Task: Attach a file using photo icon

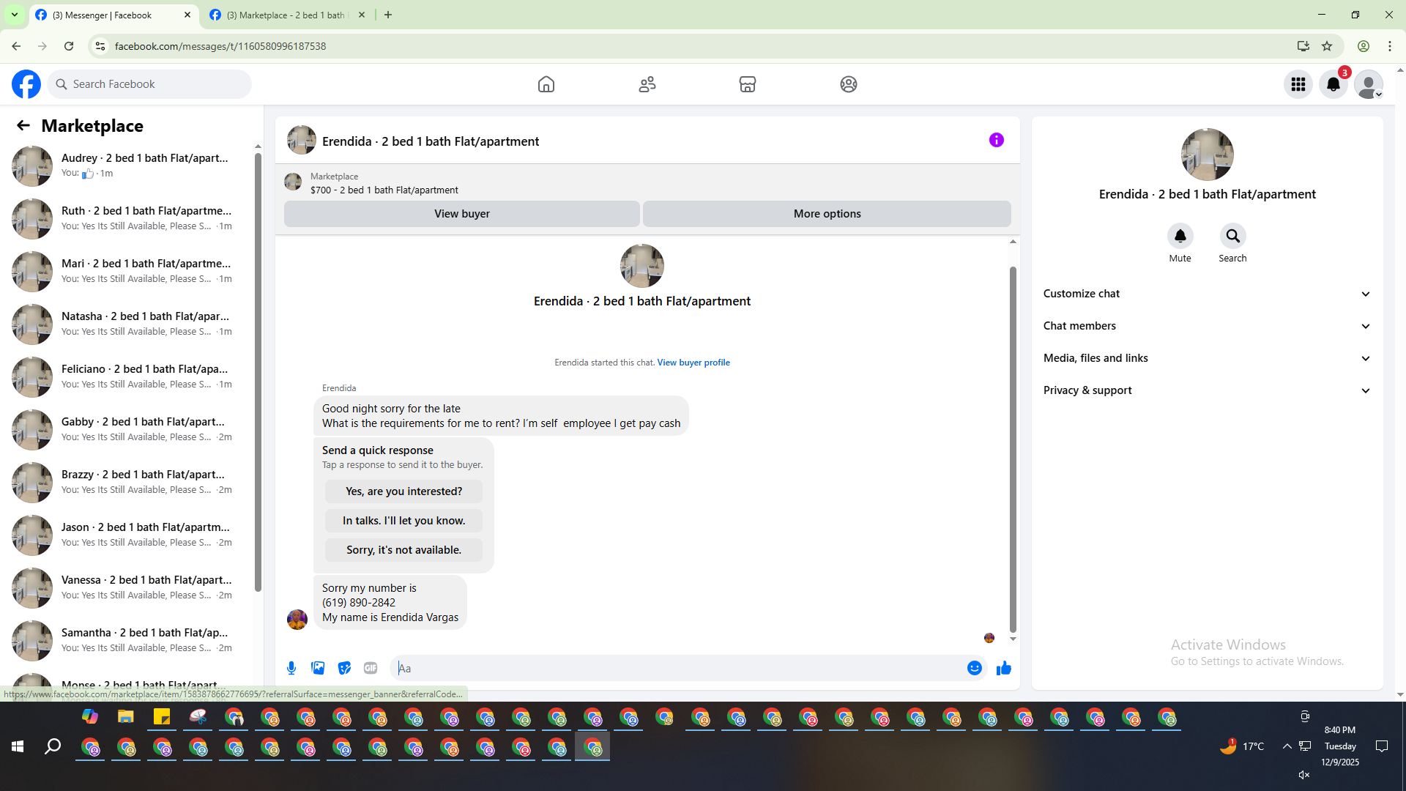Action: click(x=318, y=668)
